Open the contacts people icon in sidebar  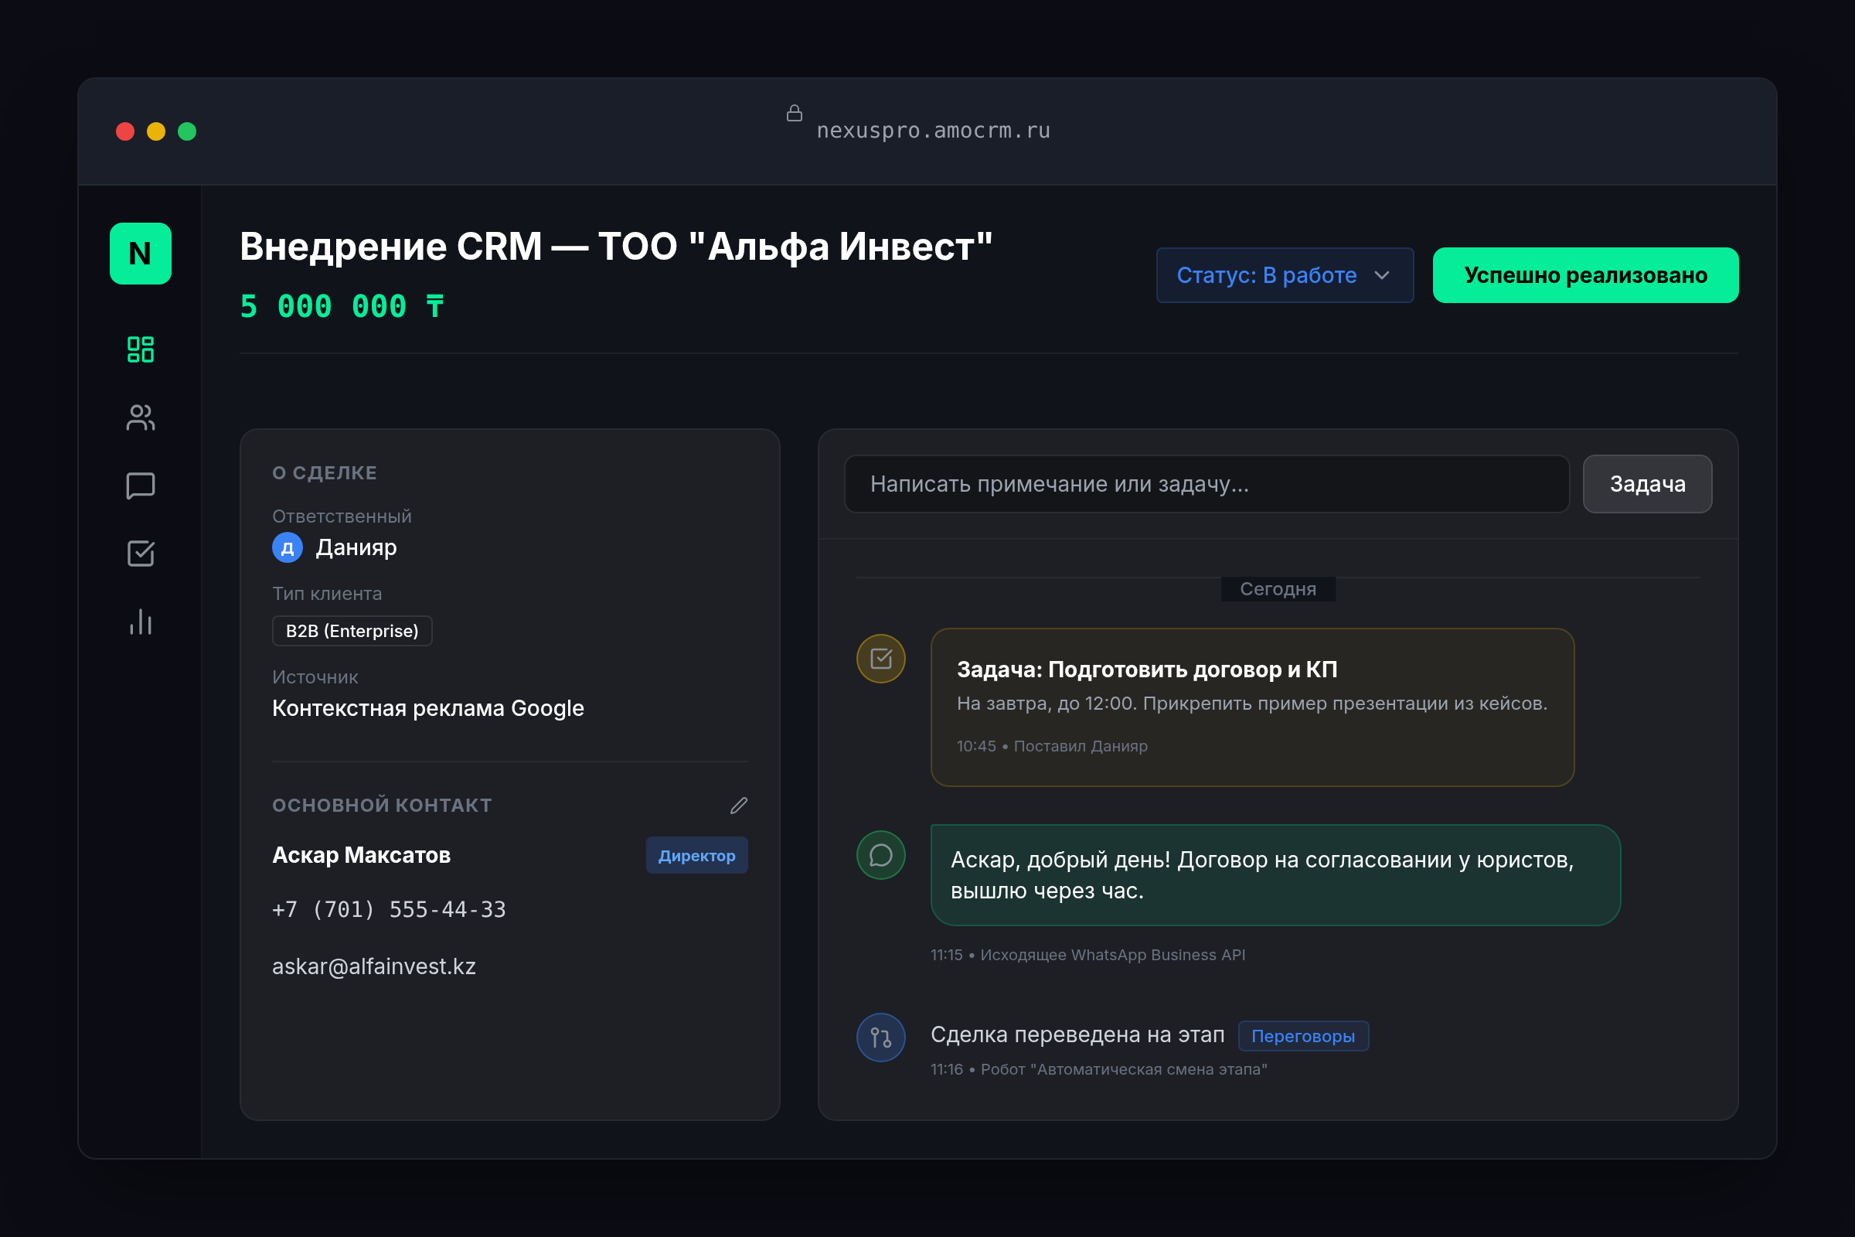pyautogui.click(x=141, y=417)
